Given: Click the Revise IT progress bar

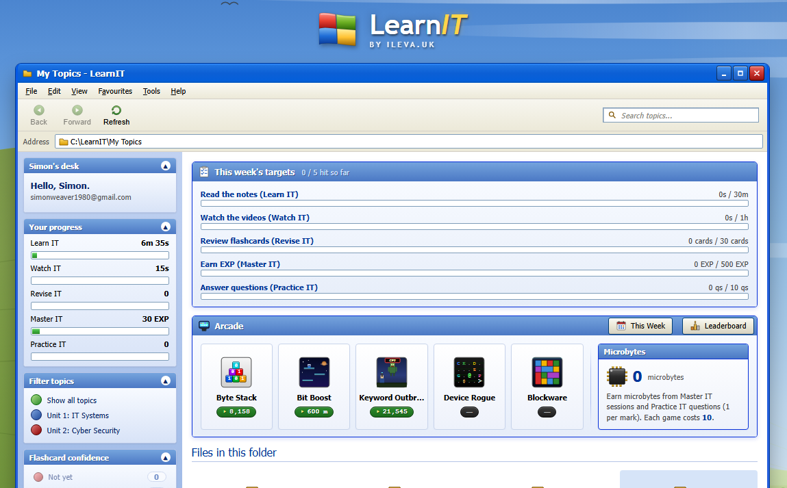Looking at the screenshot, I should tap(100, 306).
